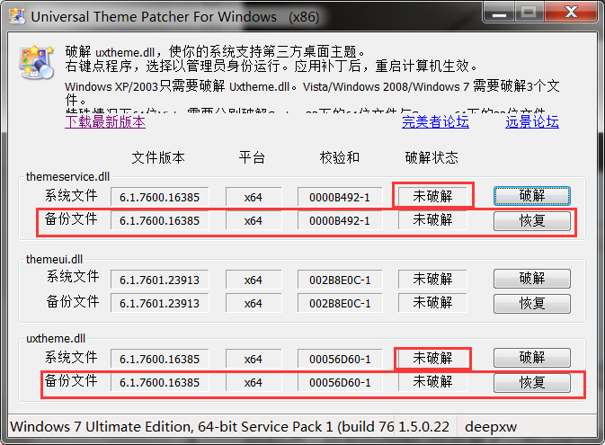Screen dimensions: 605x445
Task: Click the Universal Theme Patcher logo image
Action: 37,62
